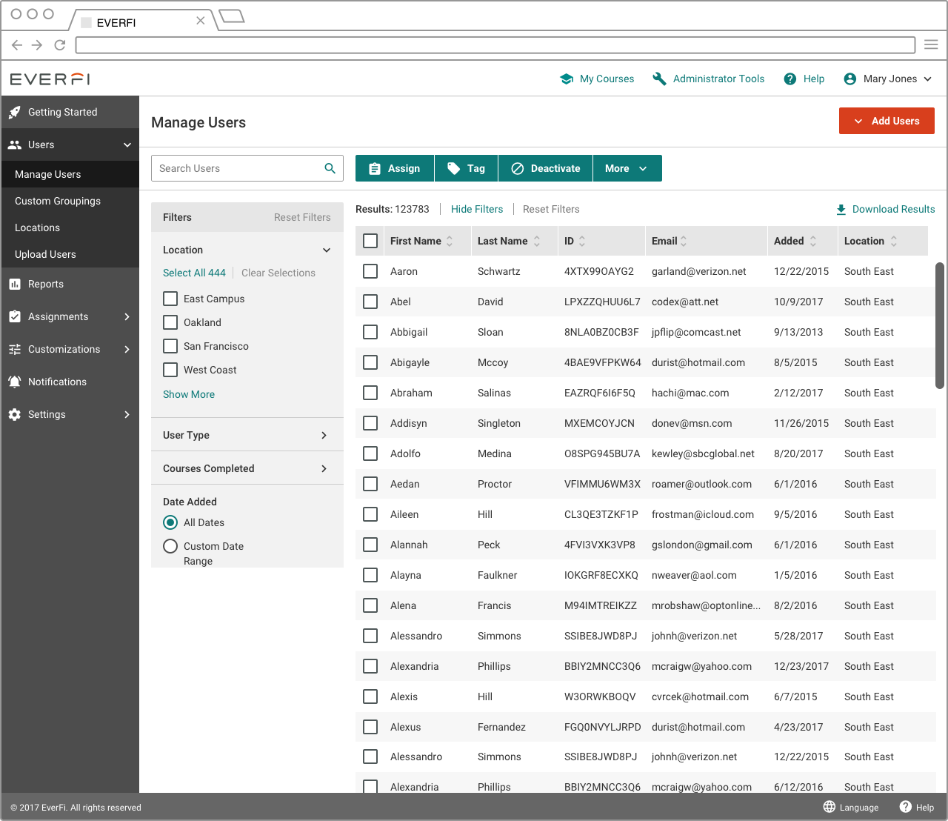Click the EVERFI logo
Image resolution: width=948 pixels, height=821 pixels.
point(50,79)
